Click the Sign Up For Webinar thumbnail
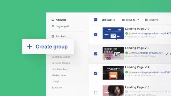This screenshot has width=171, height=96. [113, 53]
